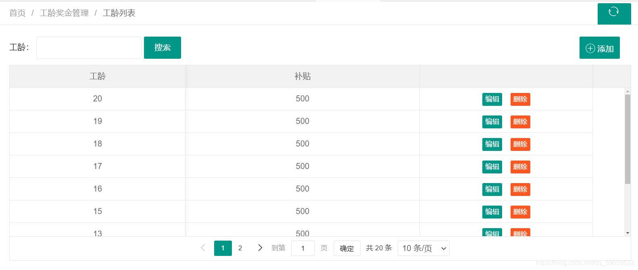Open the 10 条/页 page size dropdown
638x270 pixels.
pyautogui.click(x=423, y=248)
